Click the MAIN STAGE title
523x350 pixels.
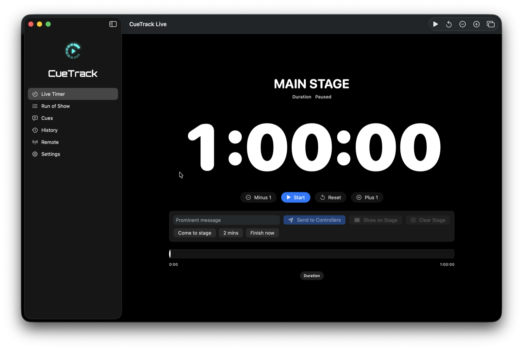pyautogui.click(x=312, y=84)
